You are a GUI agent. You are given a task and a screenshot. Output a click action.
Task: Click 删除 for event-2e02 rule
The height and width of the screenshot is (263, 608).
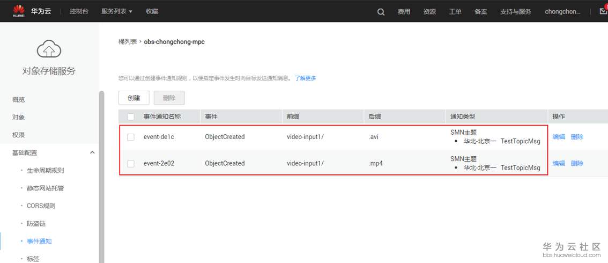(x=577, y=164)
